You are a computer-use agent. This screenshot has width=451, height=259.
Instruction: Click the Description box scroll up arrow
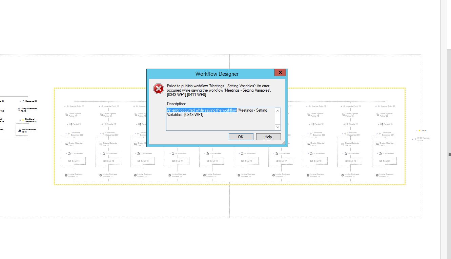point(278,111)
